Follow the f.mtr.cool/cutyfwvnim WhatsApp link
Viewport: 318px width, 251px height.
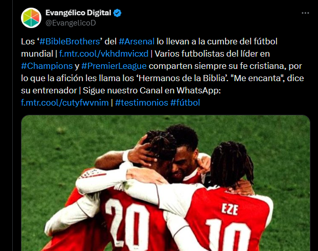[x=65, y=103]
